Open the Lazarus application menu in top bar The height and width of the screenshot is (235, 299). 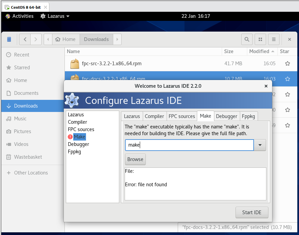[55, 16]
